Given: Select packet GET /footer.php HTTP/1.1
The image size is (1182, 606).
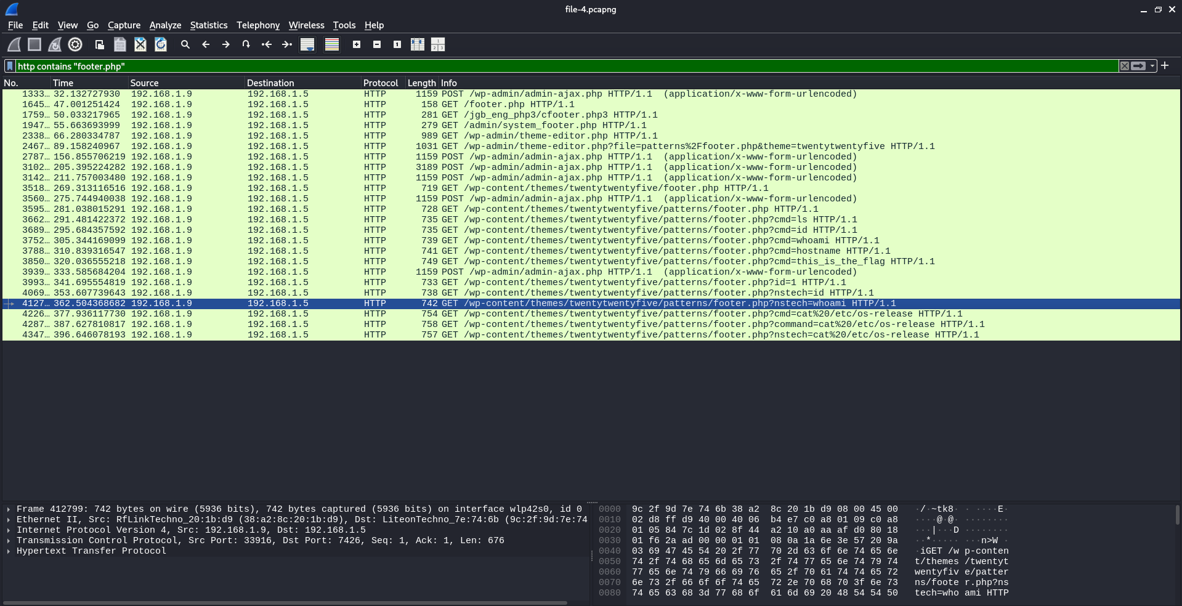Looking at the screenshot, I should pos(591,104).
